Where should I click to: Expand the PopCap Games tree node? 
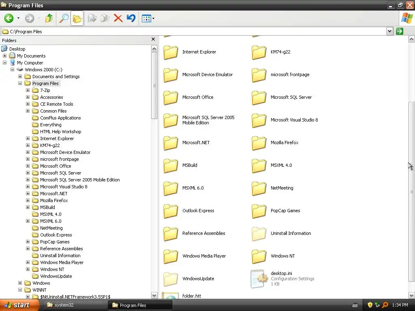[x=28, y=242]
